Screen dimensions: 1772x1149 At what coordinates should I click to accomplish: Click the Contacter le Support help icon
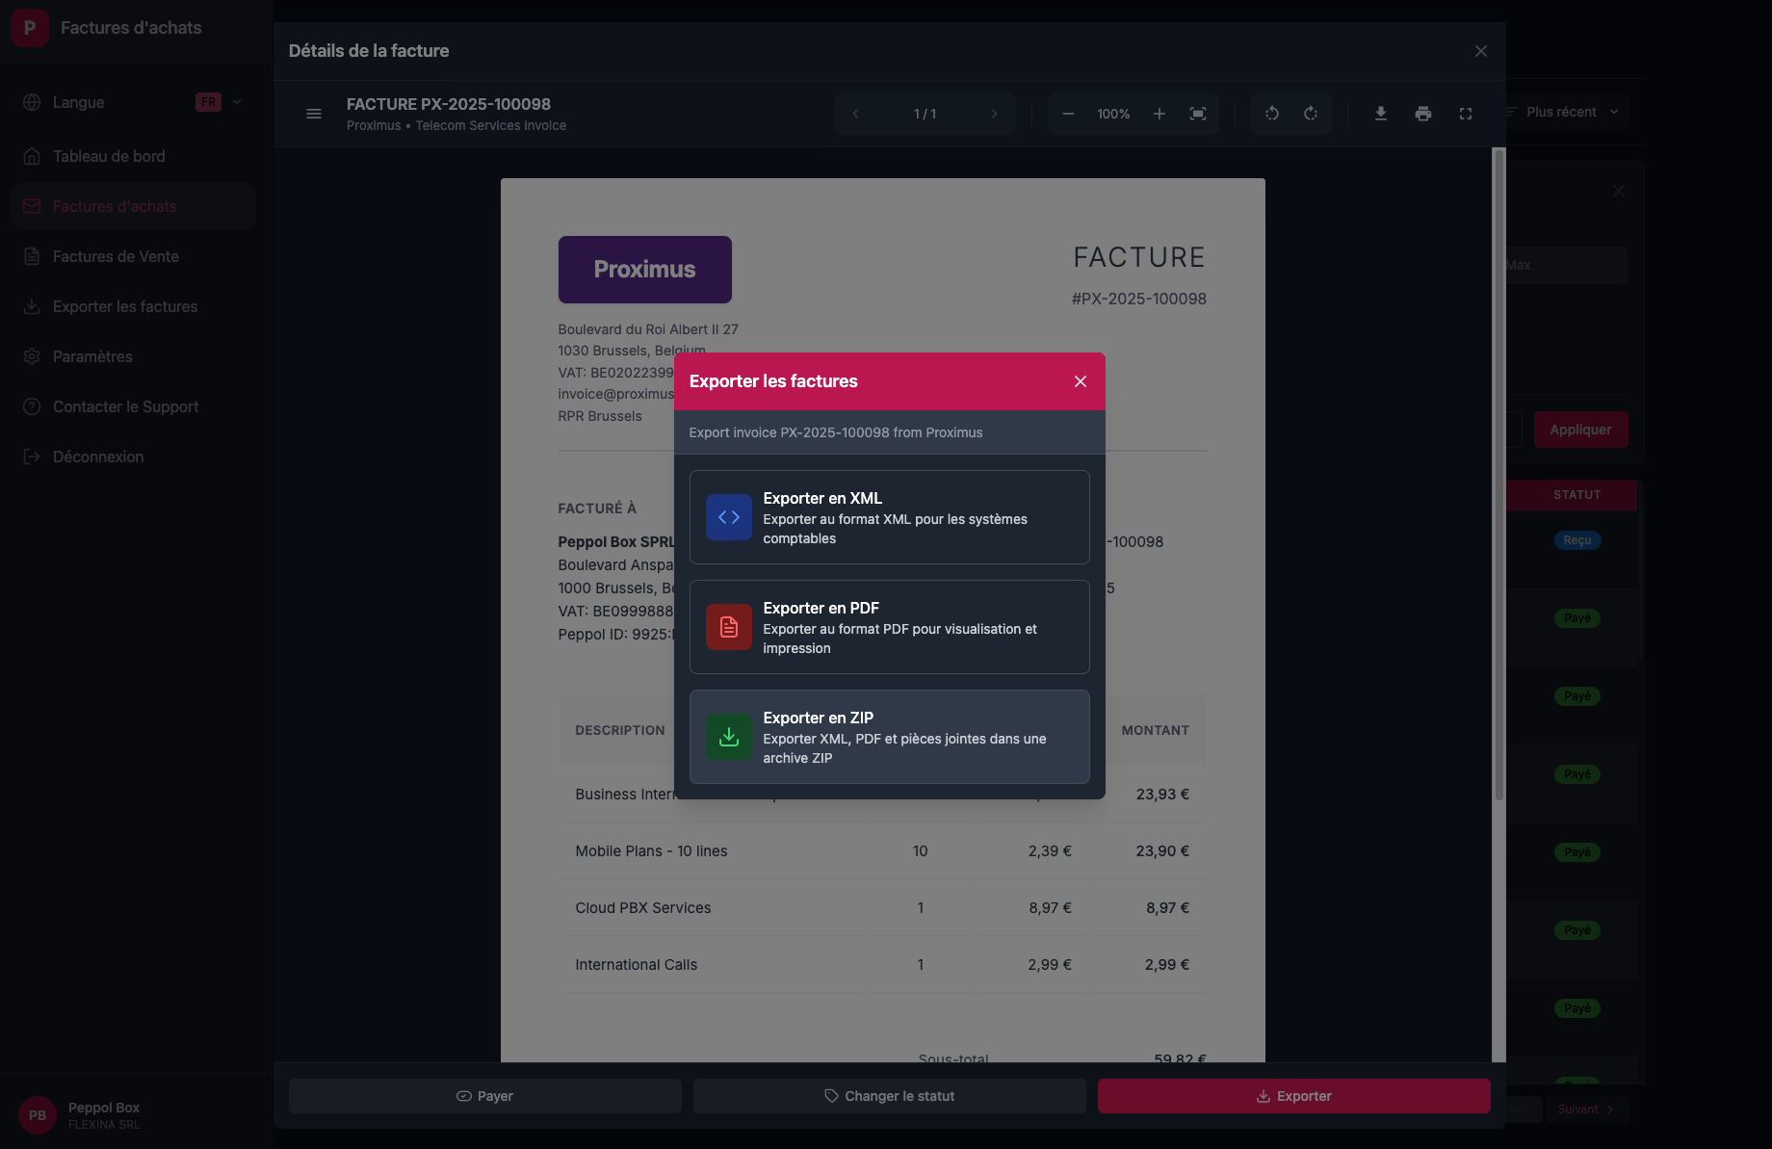[x=32, y=406]
